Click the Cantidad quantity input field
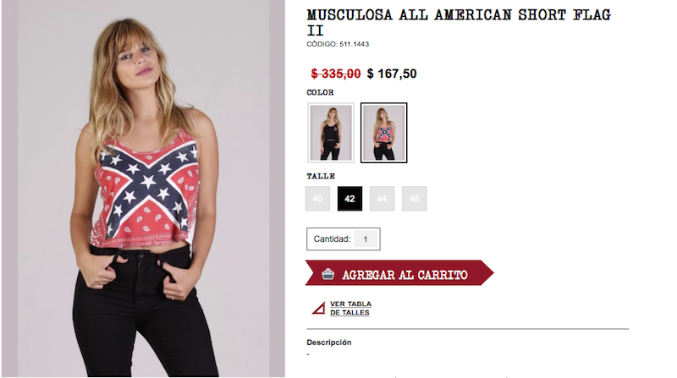 [366, 239]
